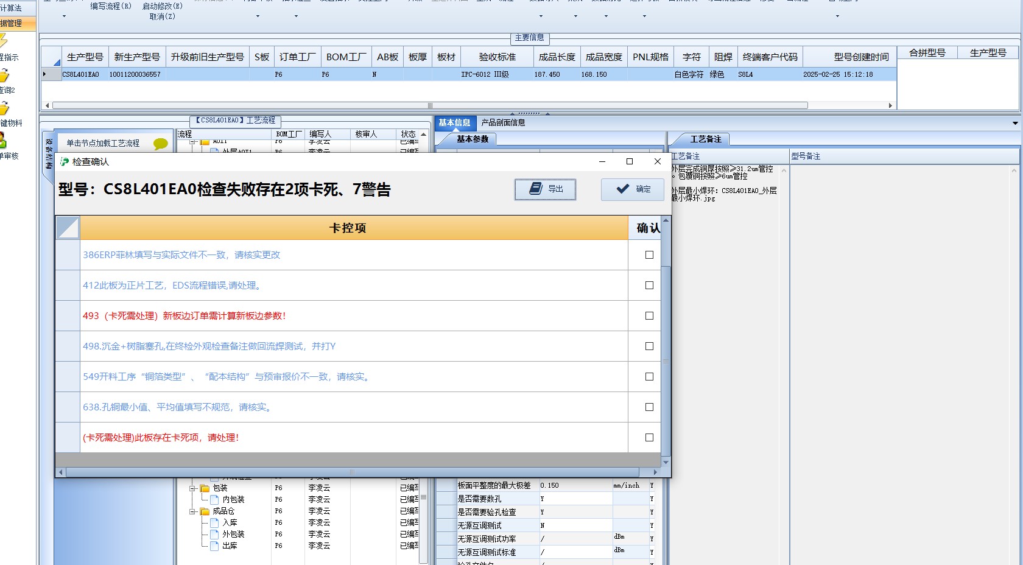Click the 出库 document icon

pos(215,546)
